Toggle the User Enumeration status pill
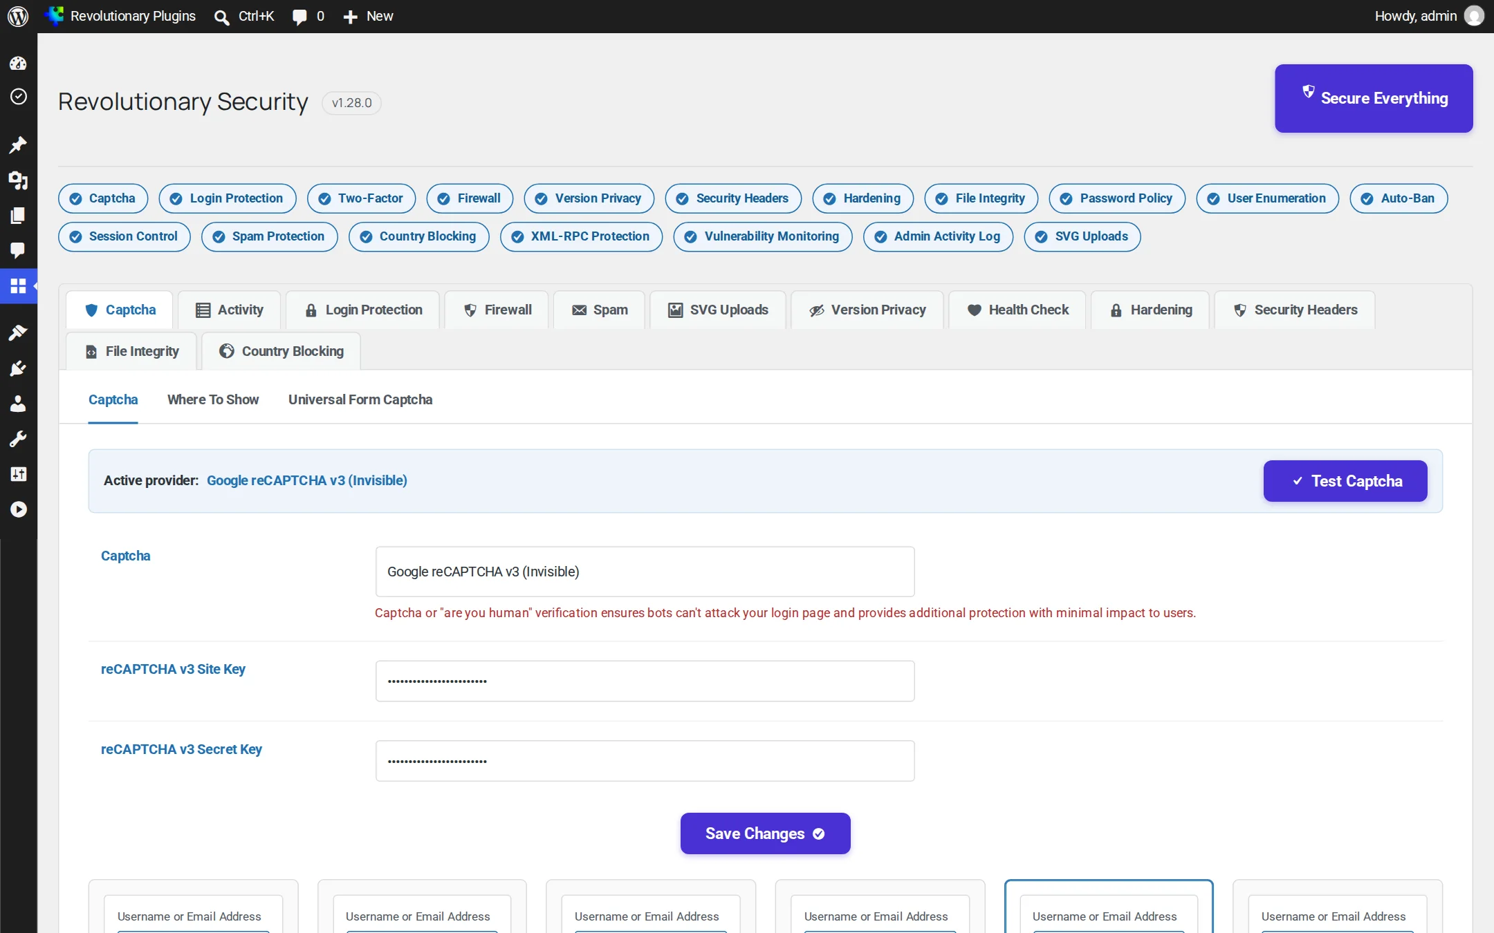Image resolution: width=1494 pixels, height=933 pixels. pyautogui.click(x=1268, y=198)
